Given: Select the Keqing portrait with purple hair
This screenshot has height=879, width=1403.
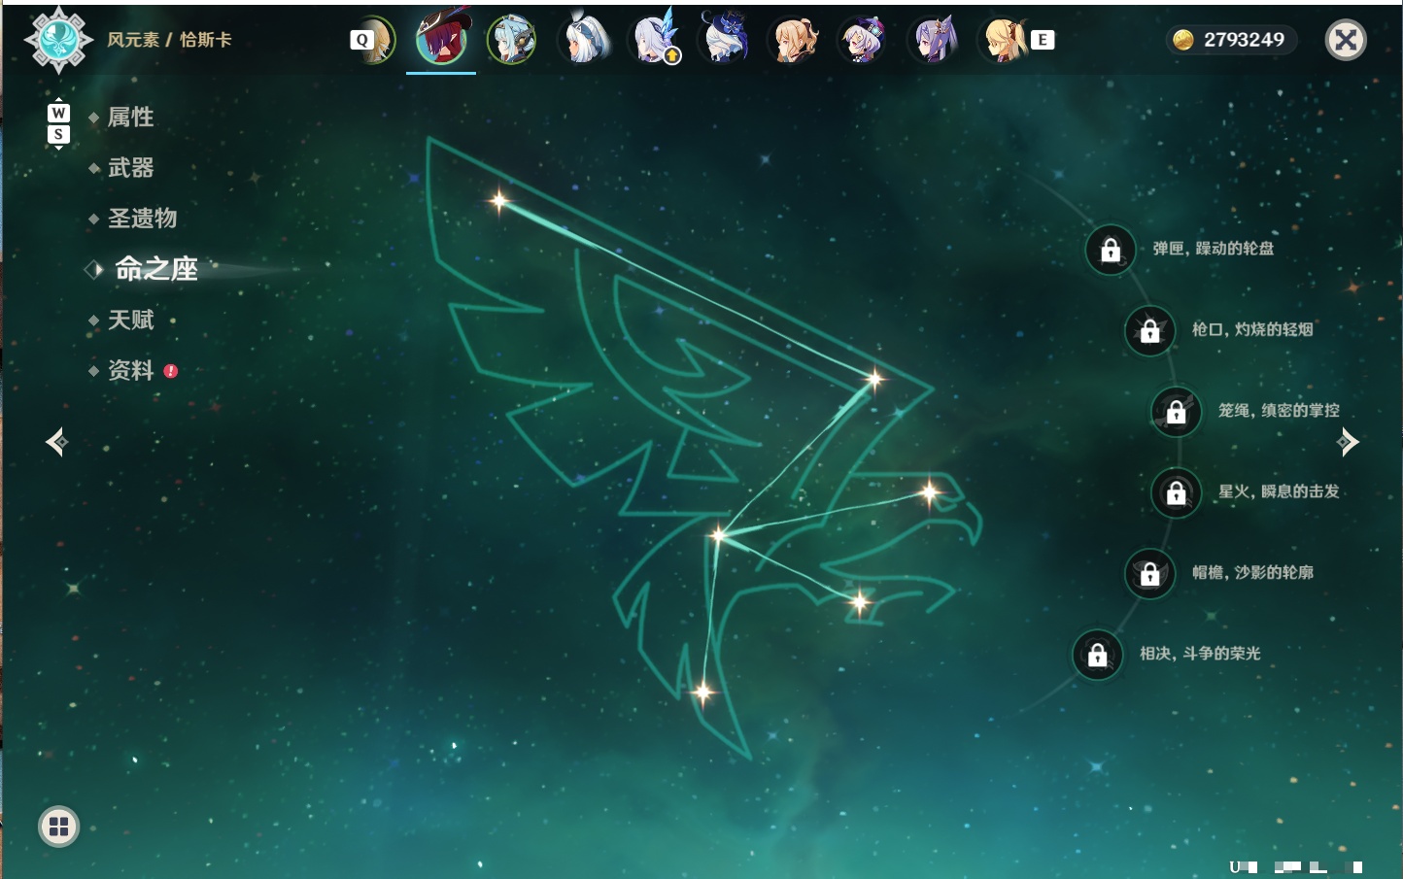Looking at the screenshot, I should [x=934, y=41].
